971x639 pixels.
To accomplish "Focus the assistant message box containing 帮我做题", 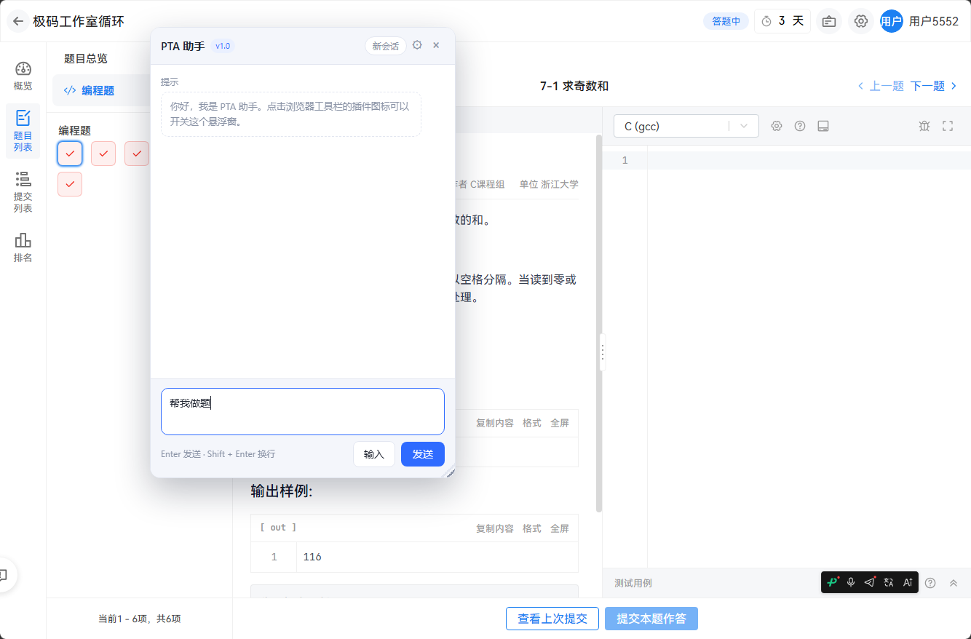I will click(x=303, y=411).
